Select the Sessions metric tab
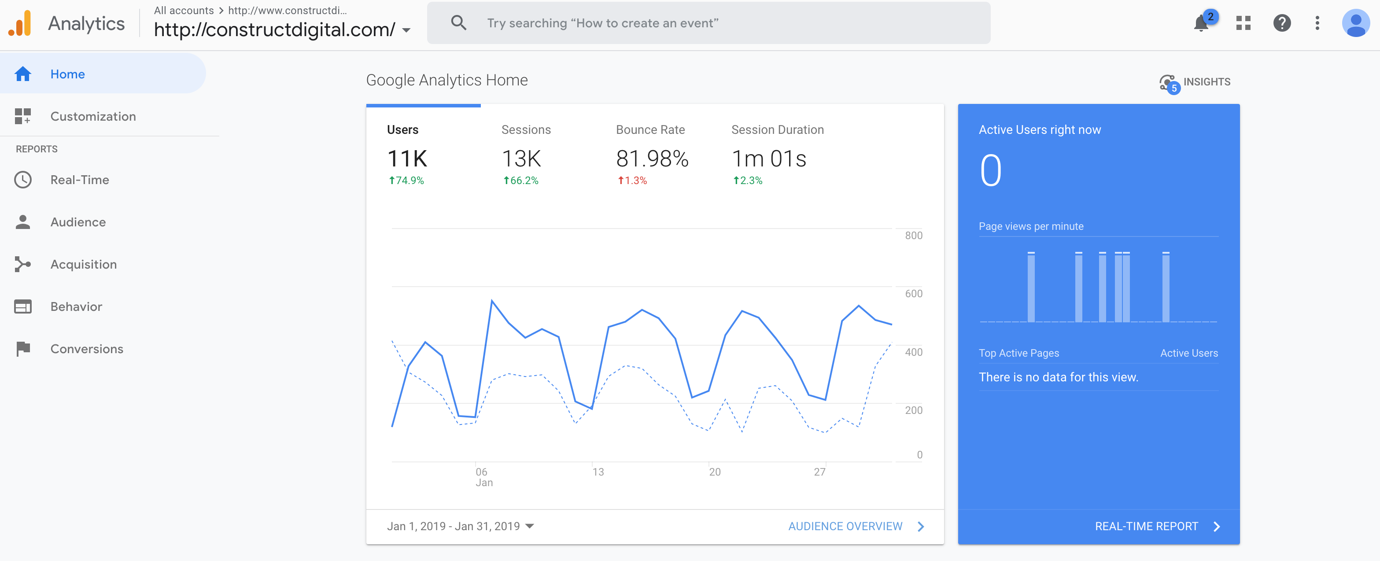1380x561 pixels. tap(525, 155)
